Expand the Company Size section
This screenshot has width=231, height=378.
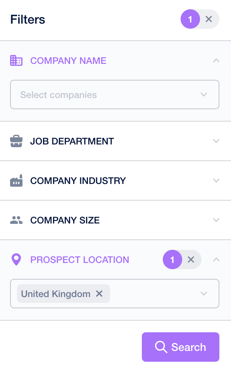click(216, 220)
